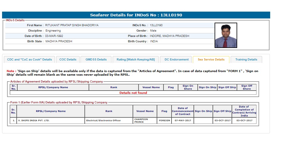The width and height of the screenshot is (288, 151).
Task: Click the red 'Details not found' message
Action: [133, 93]
